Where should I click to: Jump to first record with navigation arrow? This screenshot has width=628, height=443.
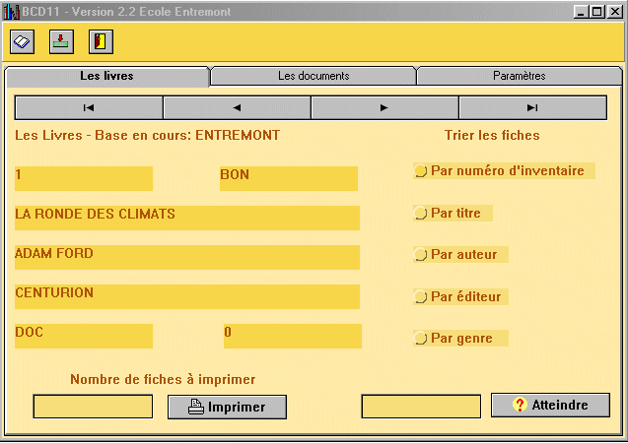pos(89,107)
